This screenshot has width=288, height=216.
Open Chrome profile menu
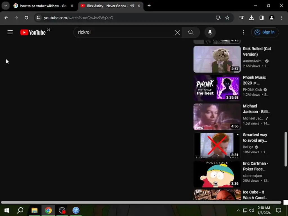coord(272,18)
